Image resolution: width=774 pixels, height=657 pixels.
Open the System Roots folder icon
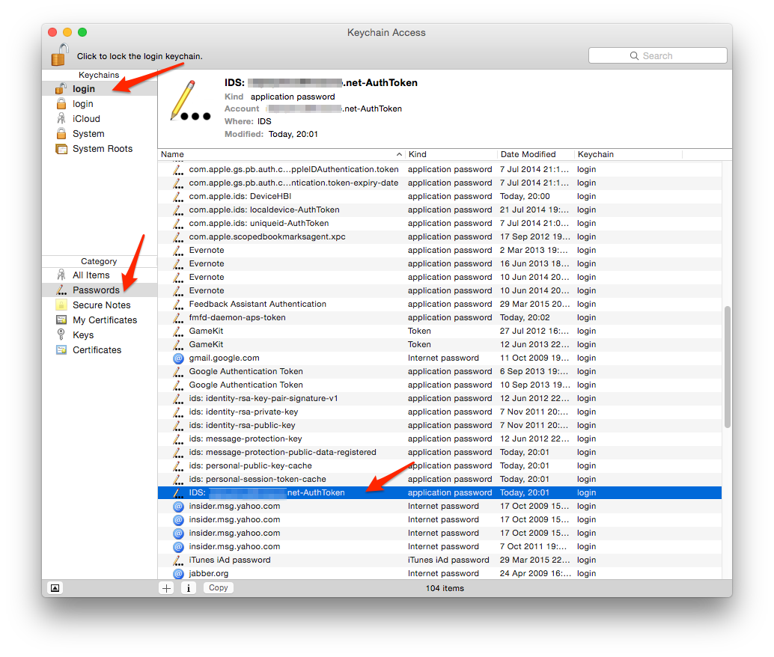[61, 149]
